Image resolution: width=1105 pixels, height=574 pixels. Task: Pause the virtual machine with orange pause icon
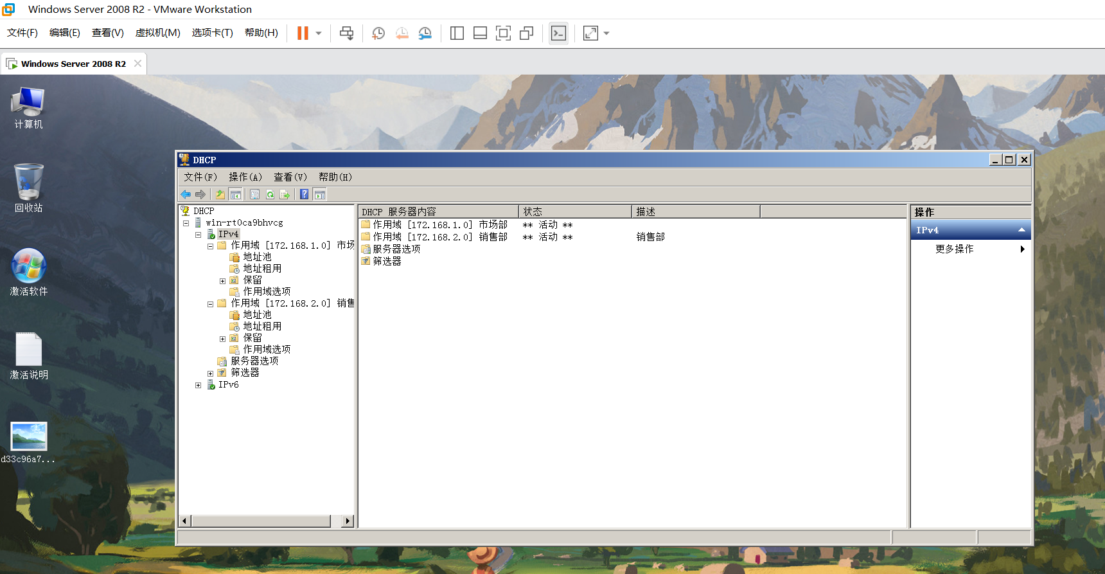coord(303,33)
